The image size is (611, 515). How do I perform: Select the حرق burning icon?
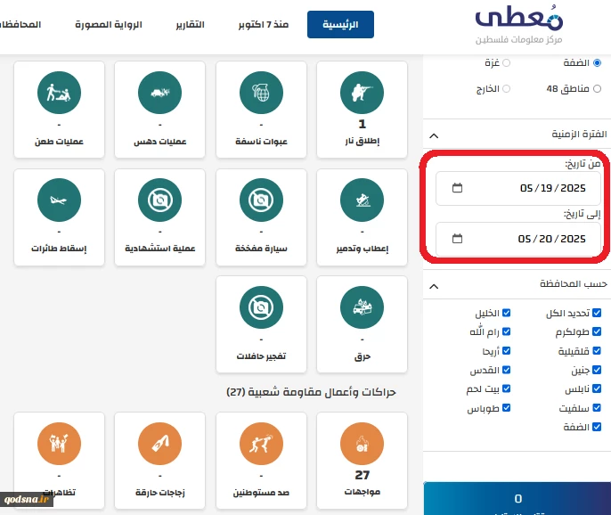[362, 307]
